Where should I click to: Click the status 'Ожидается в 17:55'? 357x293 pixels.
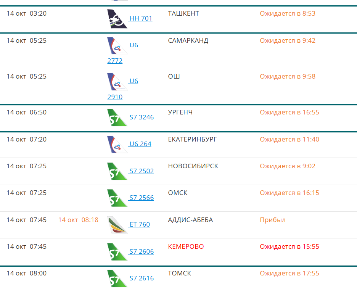(x=289, y=273)
